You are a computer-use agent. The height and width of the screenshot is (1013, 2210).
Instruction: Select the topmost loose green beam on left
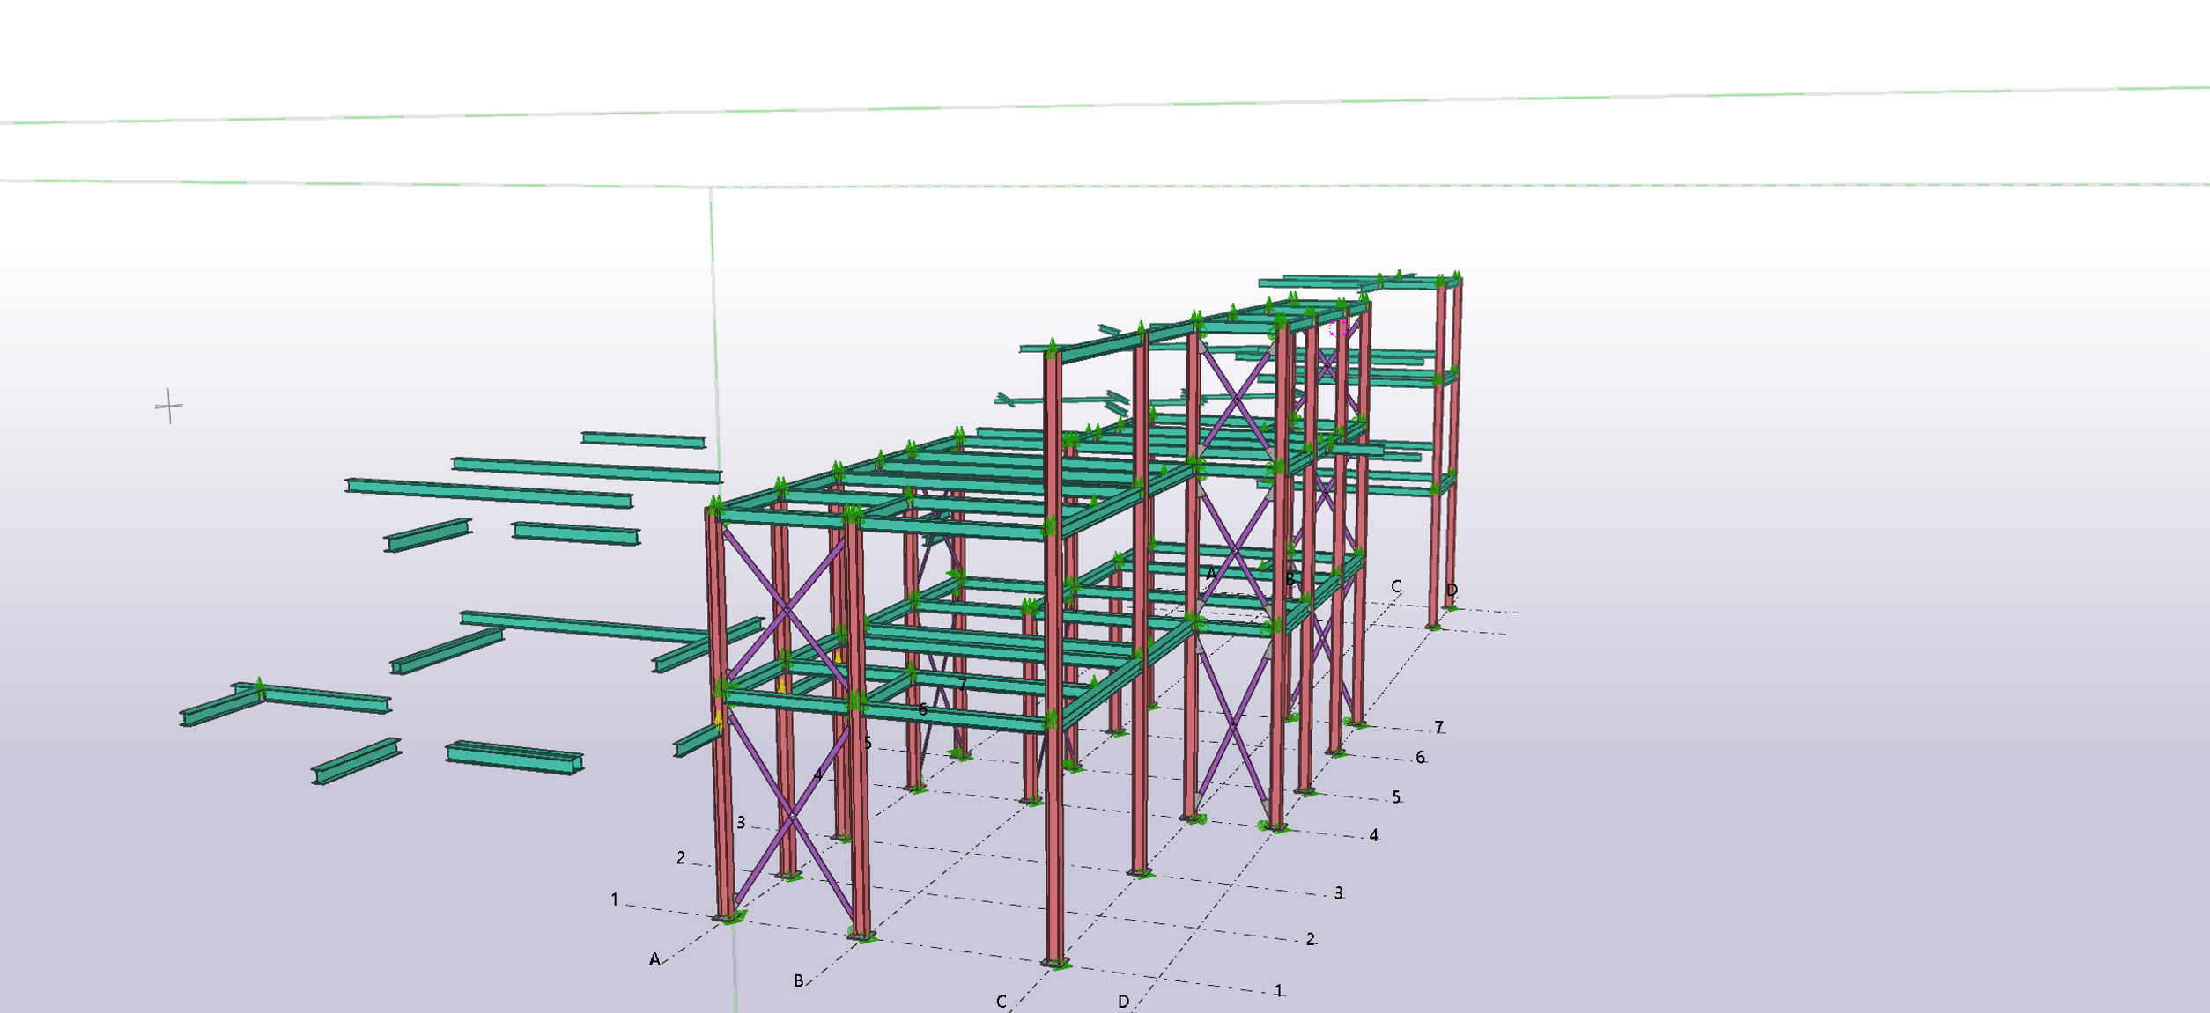pyautogui.click(x=643, y=439)
